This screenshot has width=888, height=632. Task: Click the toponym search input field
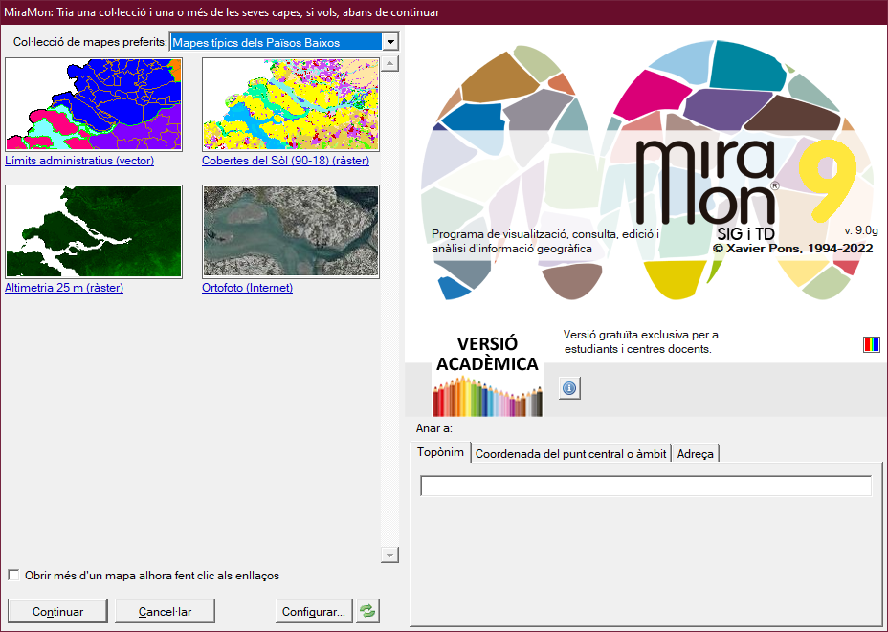tap(646, 486)
